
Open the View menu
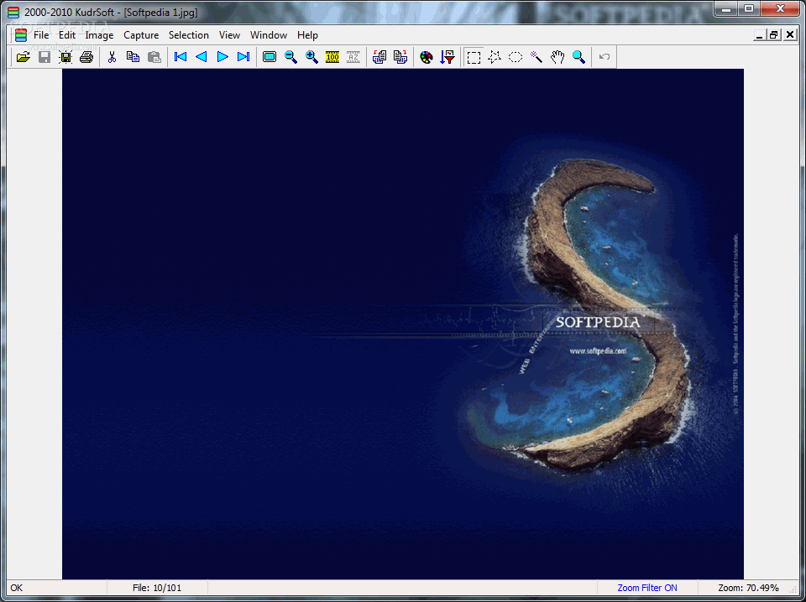pos(229,35)
